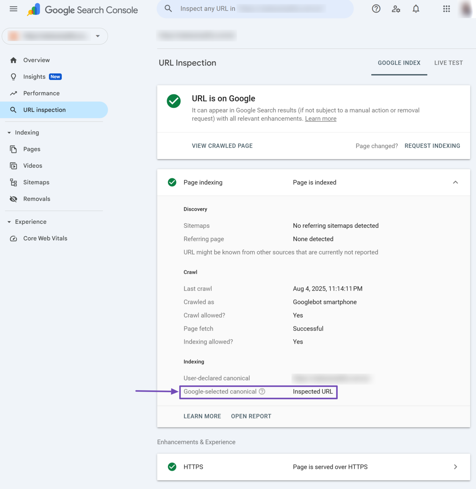Click the 'Page is indexed' status text

click(x=314, y=183)
